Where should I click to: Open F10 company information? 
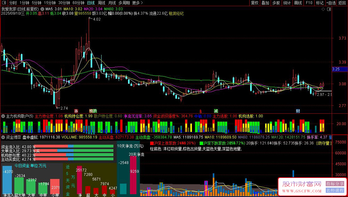click(x=309, y=3)
